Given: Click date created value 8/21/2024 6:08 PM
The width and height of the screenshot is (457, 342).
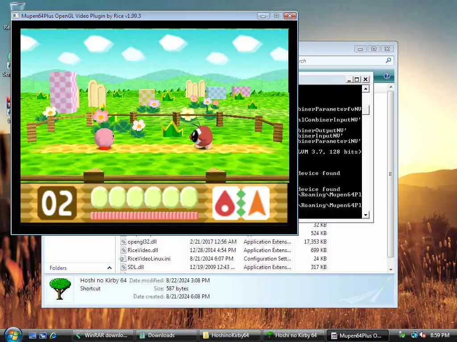Looking at the screenshot, I should click(188, 296).
